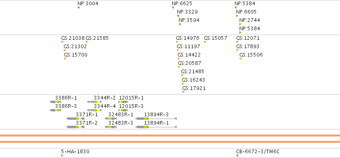Select the lower orange track bar
The height and width of the screenshot is (158, 340).
pyautogui.click(x=170, y=142)
